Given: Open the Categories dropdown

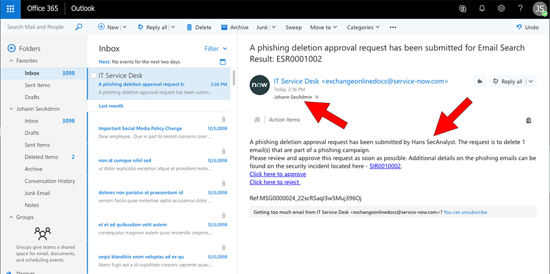Looking at the screenshot, I should coord(364,27).
